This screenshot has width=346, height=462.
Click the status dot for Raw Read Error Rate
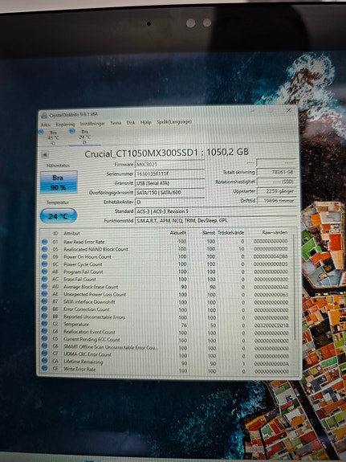pos(44,242)
